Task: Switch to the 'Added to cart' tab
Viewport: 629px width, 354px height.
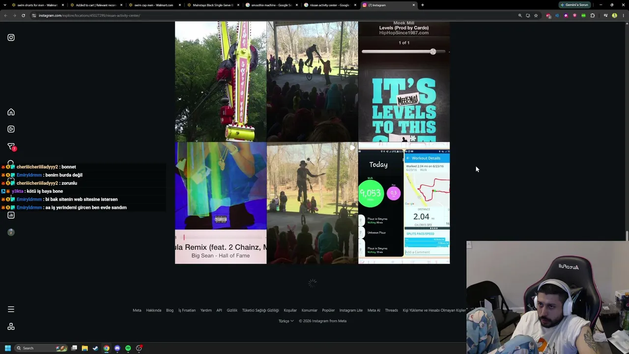Action: click(95, 5)
